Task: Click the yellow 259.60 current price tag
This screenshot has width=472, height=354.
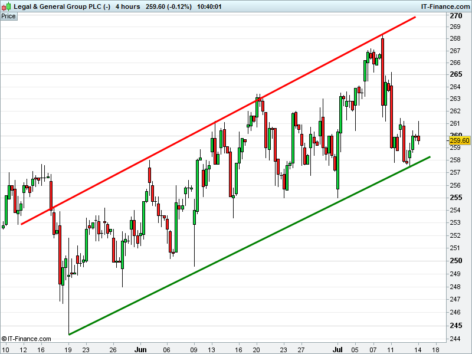Action: tap(460, 140)
